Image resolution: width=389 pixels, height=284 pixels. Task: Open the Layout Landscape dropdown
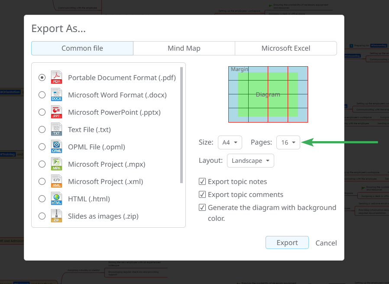point(250,161)
